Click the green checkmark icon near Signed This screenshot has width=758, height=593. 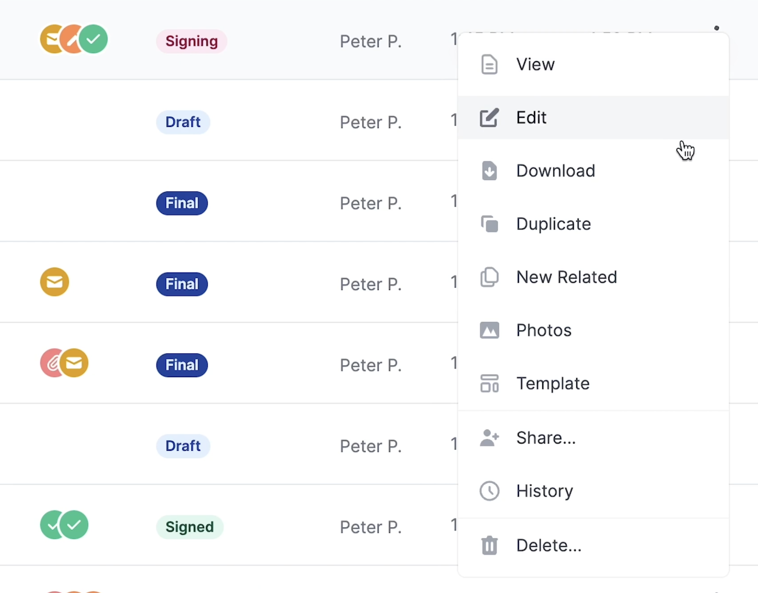(74, 525)
